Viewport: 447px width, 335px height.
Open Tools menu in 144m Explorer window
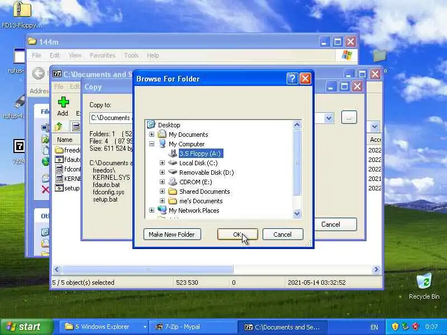pos(131,55)
